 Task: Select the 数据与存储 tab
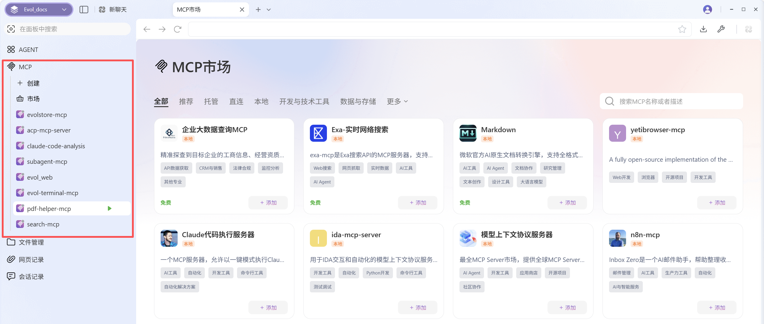pos(358,101)
